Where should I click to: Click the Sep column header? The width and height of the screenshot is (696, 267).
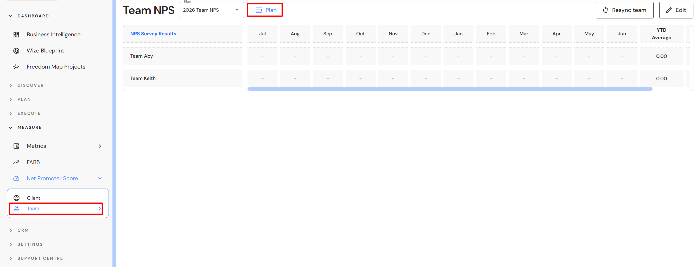pos(328,34)
